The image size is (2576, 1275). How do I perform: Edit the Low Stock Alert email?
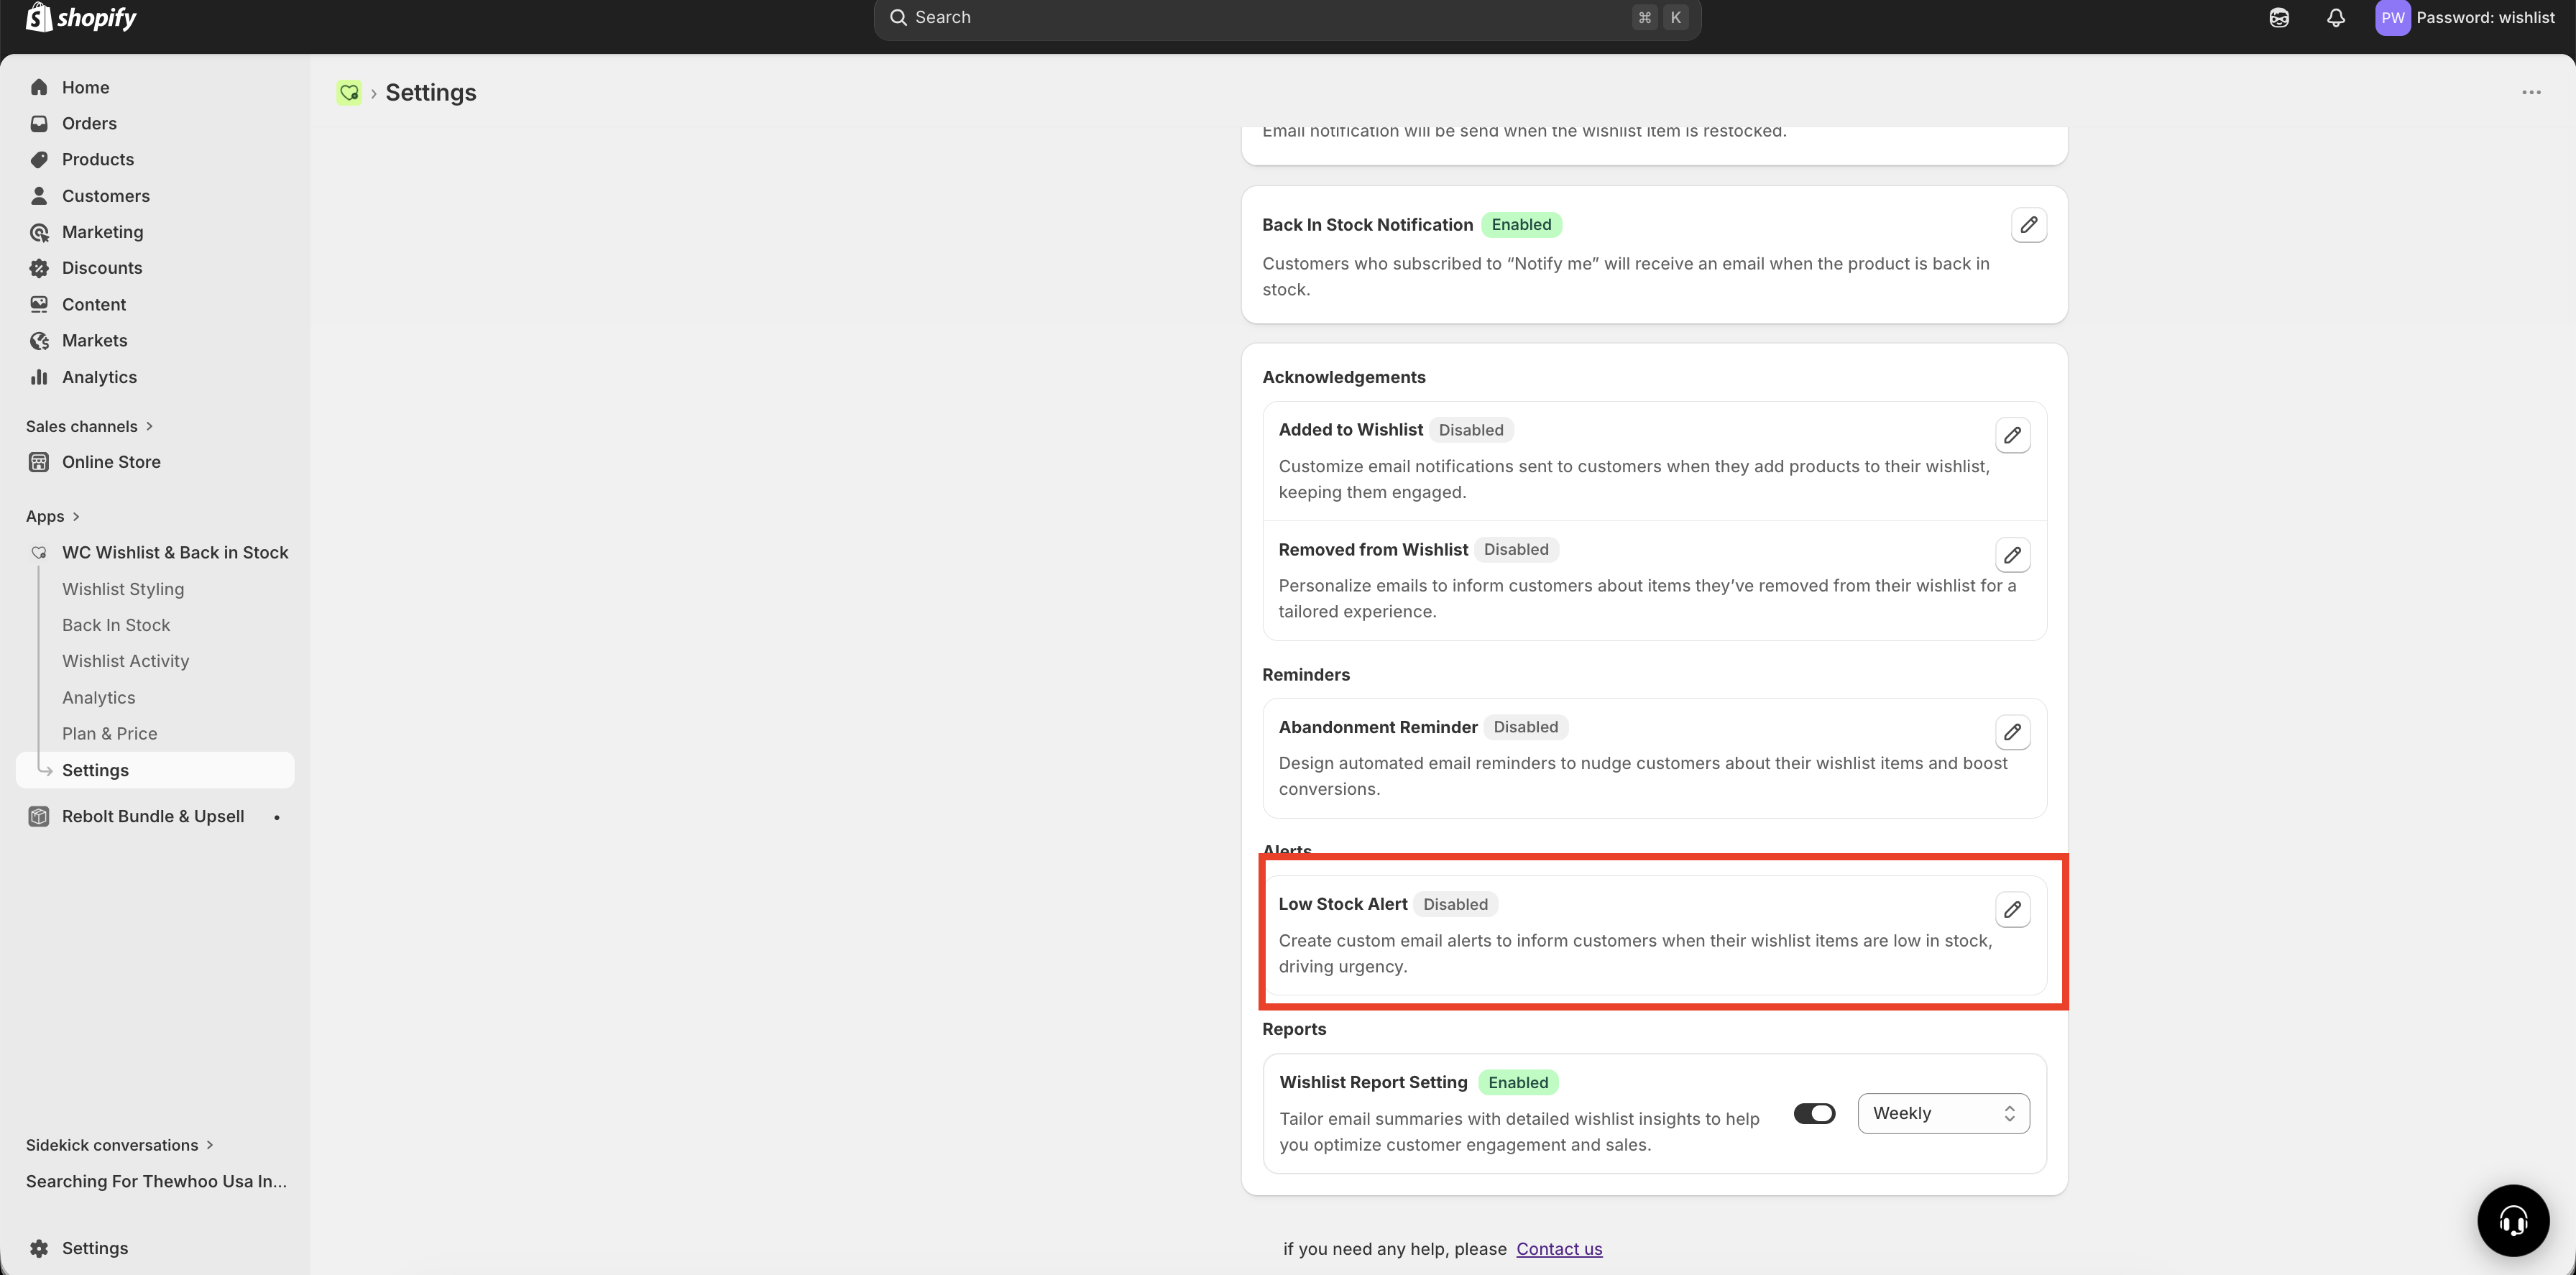coord(2012,910)
